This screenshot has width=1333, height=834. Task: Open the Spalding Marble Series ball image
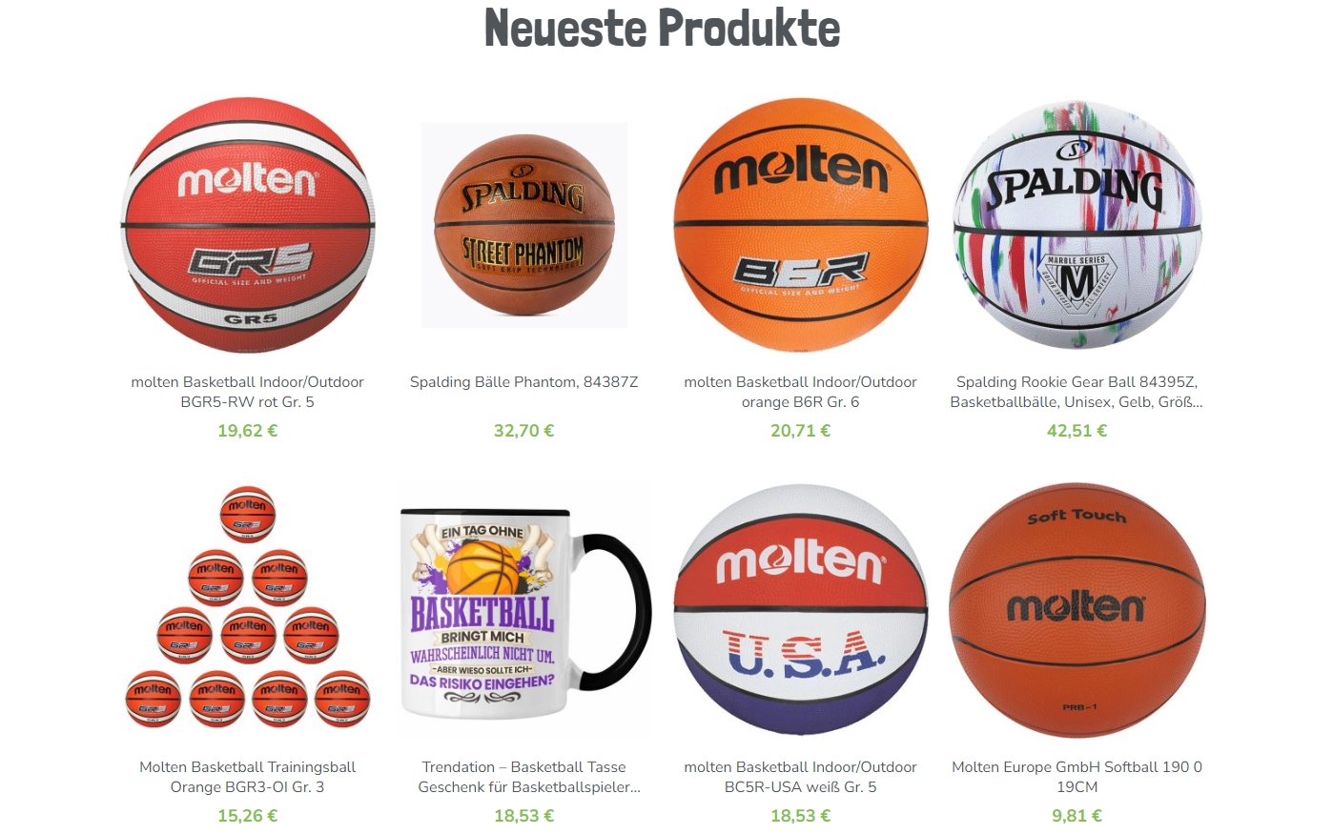point(1077,225)
